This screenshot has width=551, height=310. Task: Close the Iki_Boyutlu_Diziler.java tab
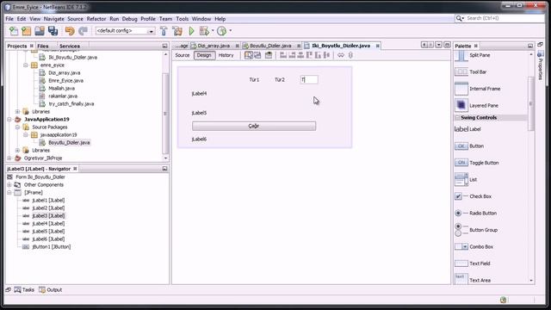click(x=378, y=46)
